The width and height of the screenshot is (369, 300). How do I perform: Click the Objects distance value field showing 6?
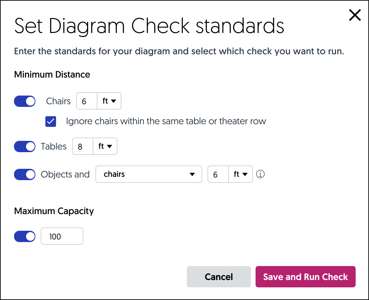[x=218, y=174]
